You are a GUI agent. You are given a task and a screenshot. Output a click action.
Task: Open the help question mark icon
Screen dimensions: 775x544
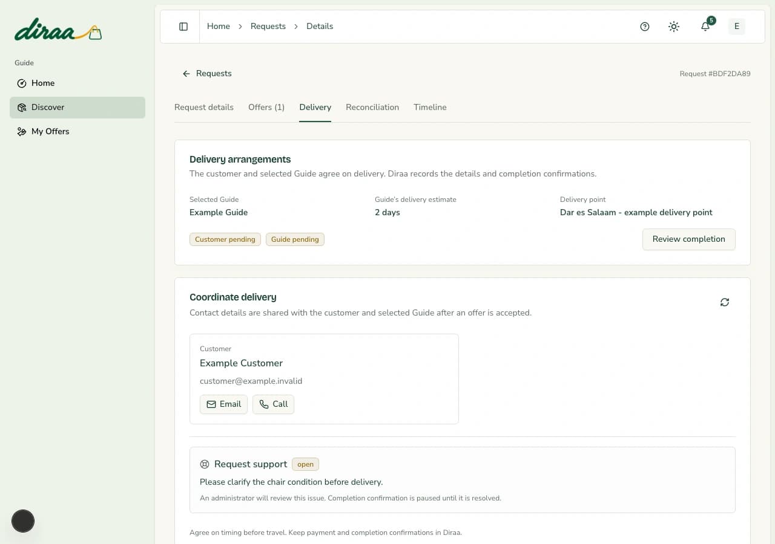click(x=645, y=27)
